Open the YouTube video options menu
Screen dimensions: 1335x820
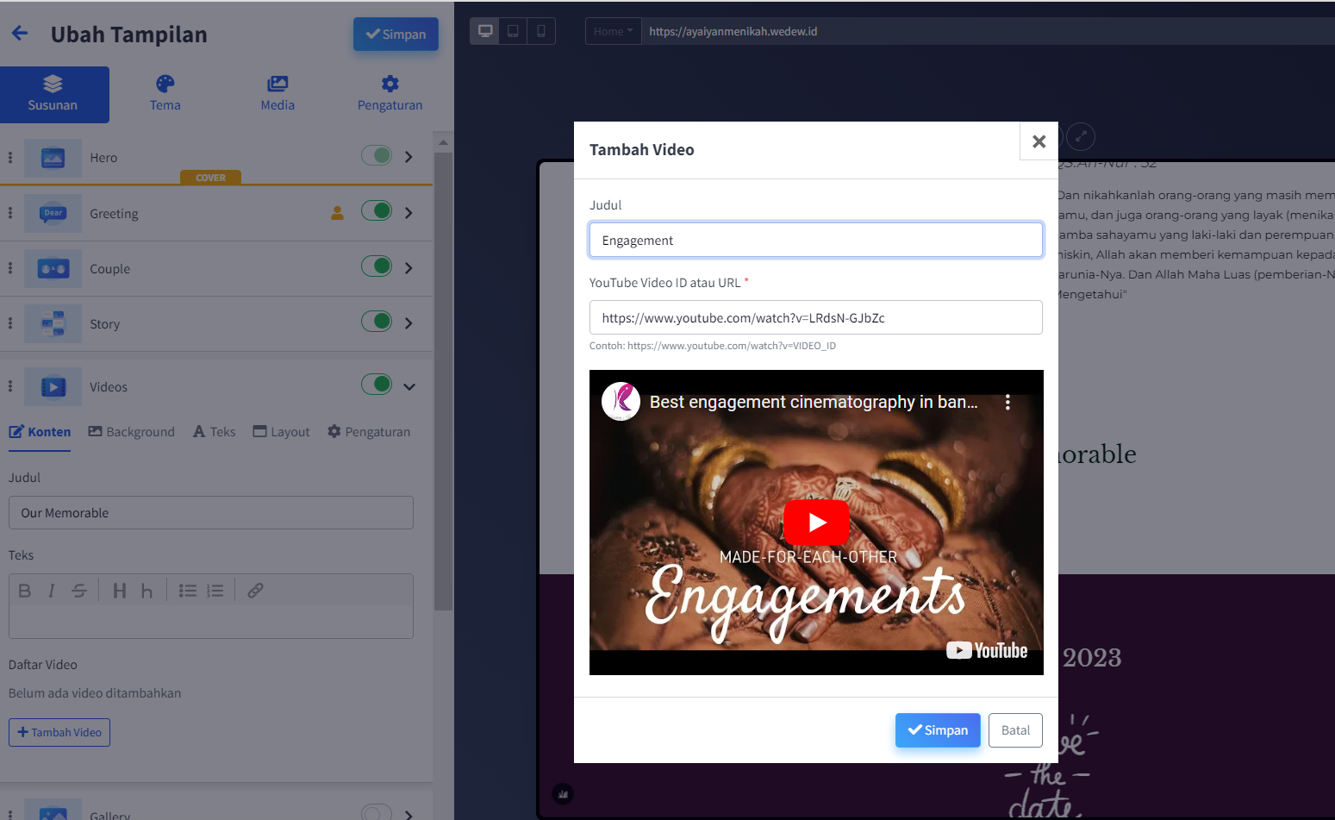[1007, 402]
